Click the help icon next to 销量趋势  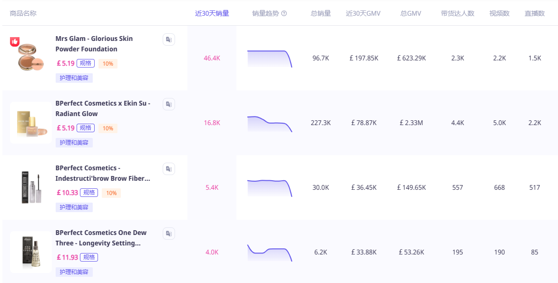pos(284,13)
